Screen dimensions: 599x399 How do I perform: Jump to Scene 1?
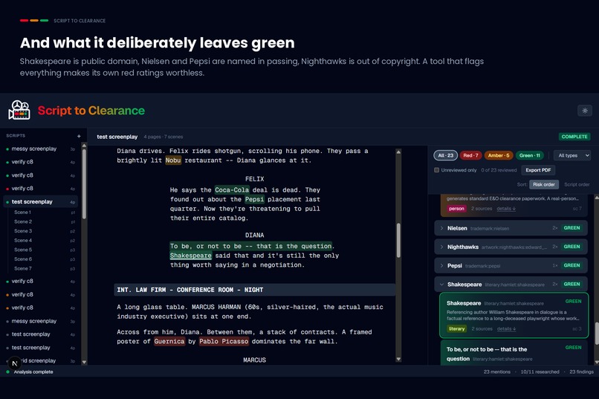coord(22,213)
